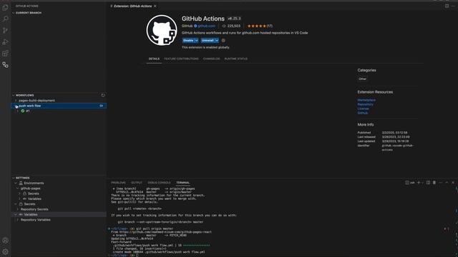458x257 pixels.
Task: Click the Uninstall button
Action: pos(208,41)
